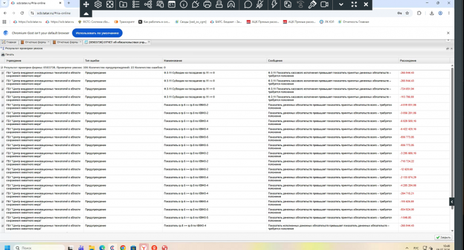Reload the scb.tatar.ru page

pos(22,13)
